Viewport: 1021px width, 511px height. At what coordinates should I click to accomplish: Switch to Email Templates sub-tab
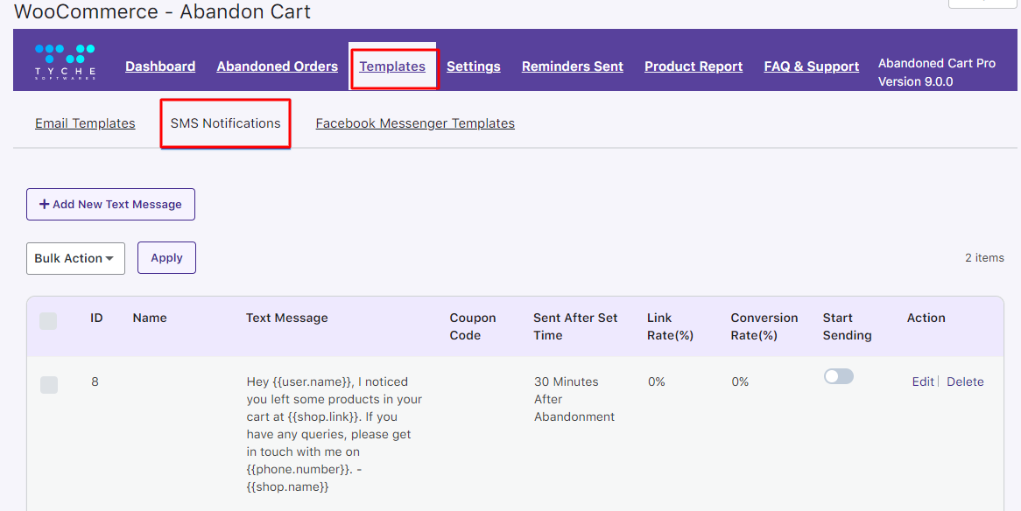(x=85, y=123)
